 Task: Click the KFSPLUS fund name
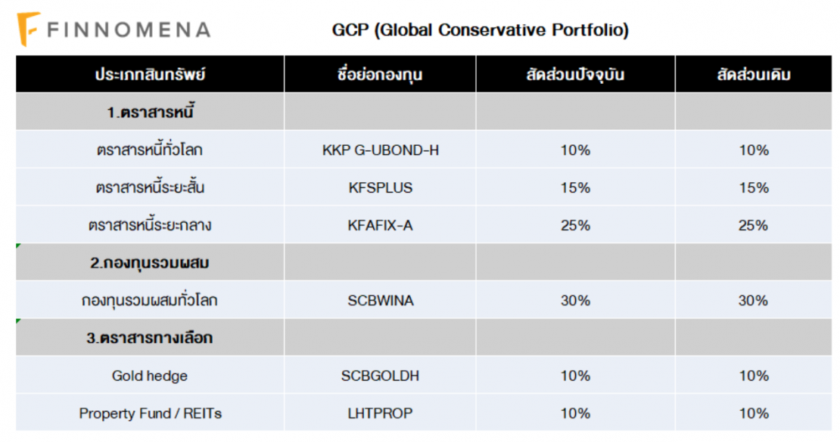point(380,188)
